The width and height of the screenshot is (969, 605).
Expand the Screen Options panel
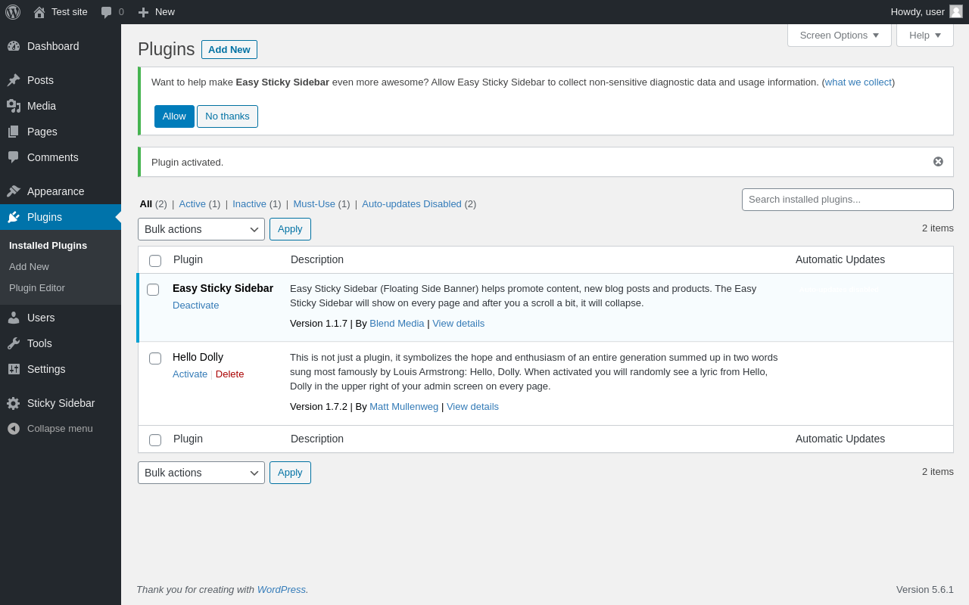pos(839,35)
